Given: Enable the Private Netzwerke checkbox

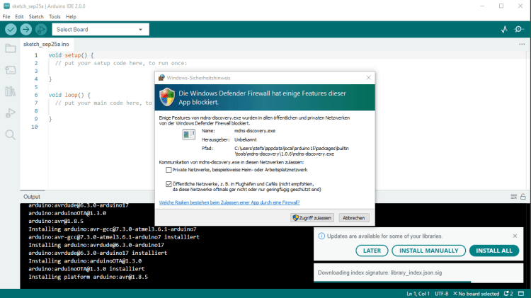Looking at the screenshot, I should [169, 170].
